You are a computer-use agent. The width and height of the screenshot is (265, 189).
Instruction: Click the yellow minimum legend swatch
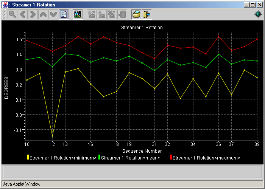(28, 157)
